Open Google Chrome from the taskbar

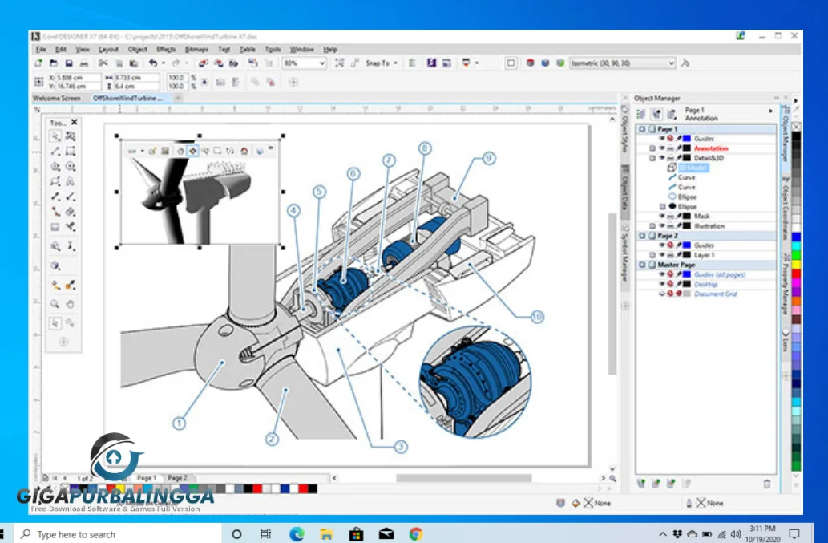[415, 534]
